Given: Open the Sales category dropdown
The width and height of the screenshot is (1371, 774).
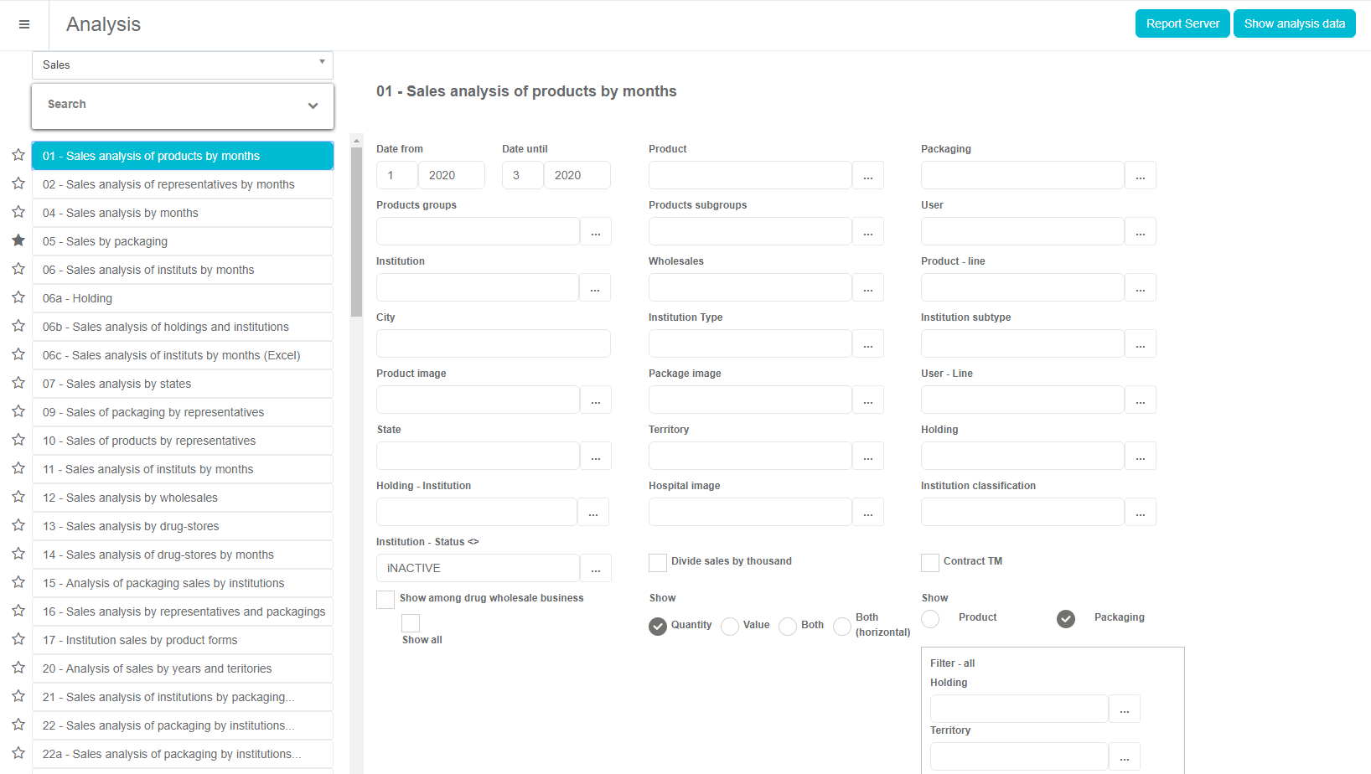Looking at the screenshot, I should tap(183, 65).
